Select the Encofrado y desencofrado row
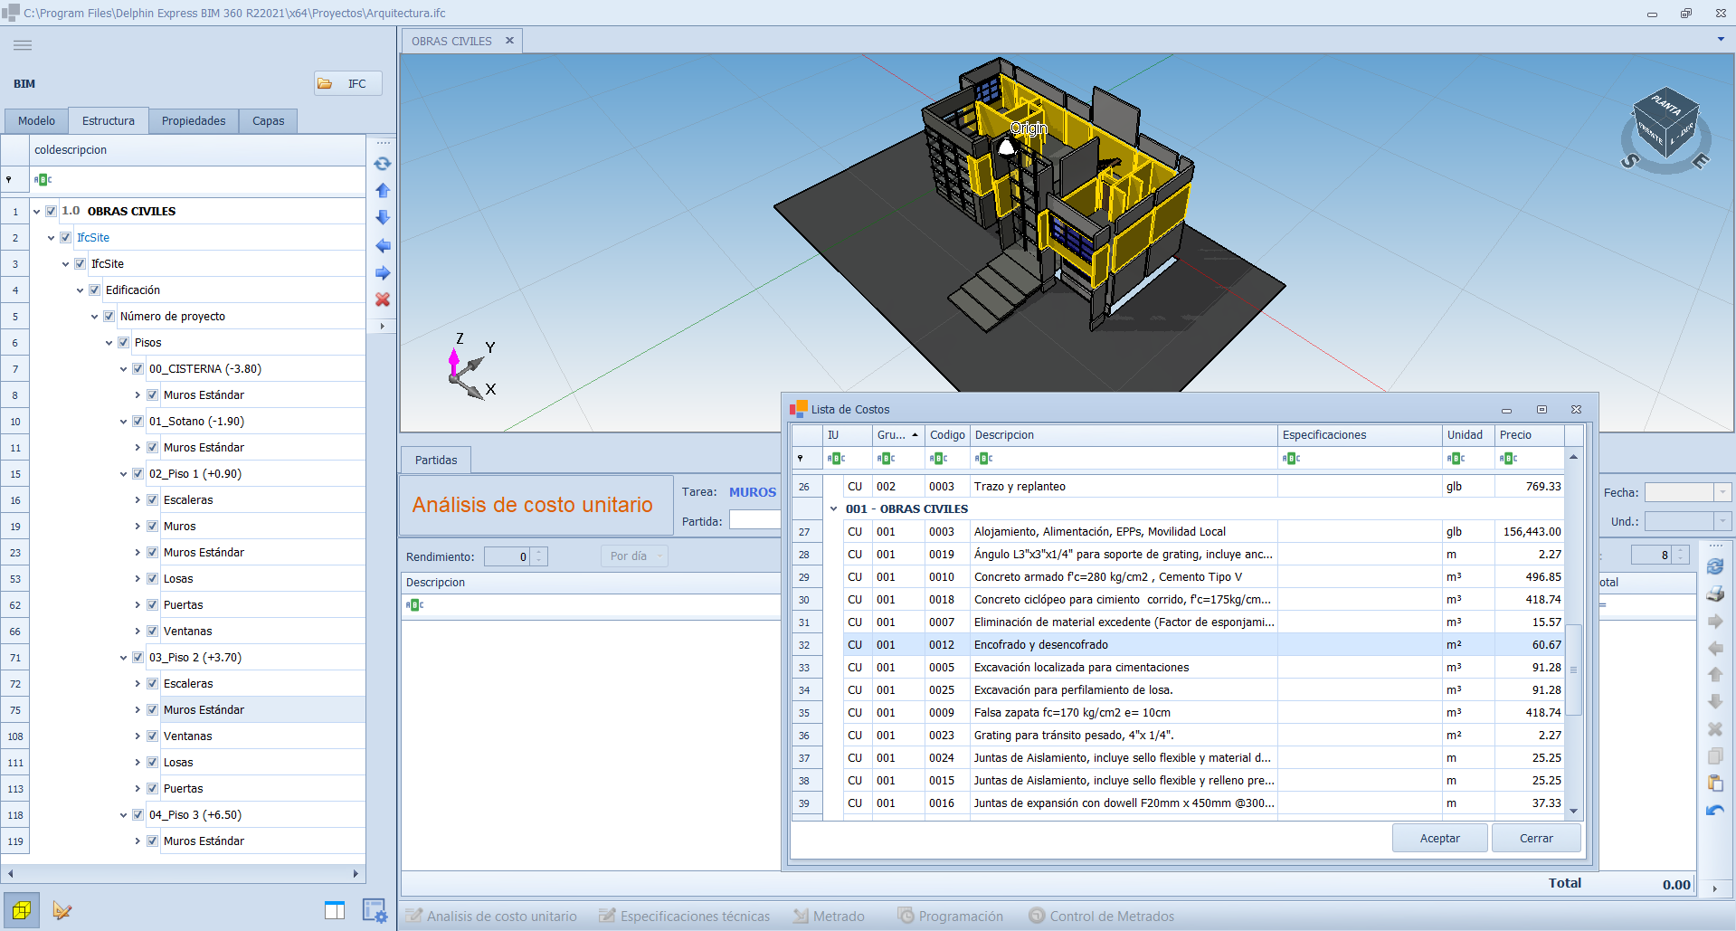Screen dimensions: 1736x931 1040,645
